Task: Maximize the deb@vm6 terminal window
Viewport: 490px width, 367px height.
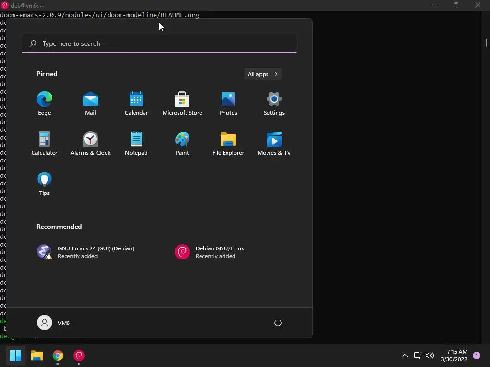Action: pyautogui.click(x=456, y=5)
